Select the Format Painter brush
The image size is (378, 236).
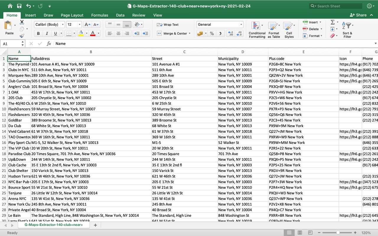(x=22, y=36)
